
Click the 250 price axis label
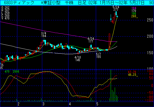click(150, 20)
